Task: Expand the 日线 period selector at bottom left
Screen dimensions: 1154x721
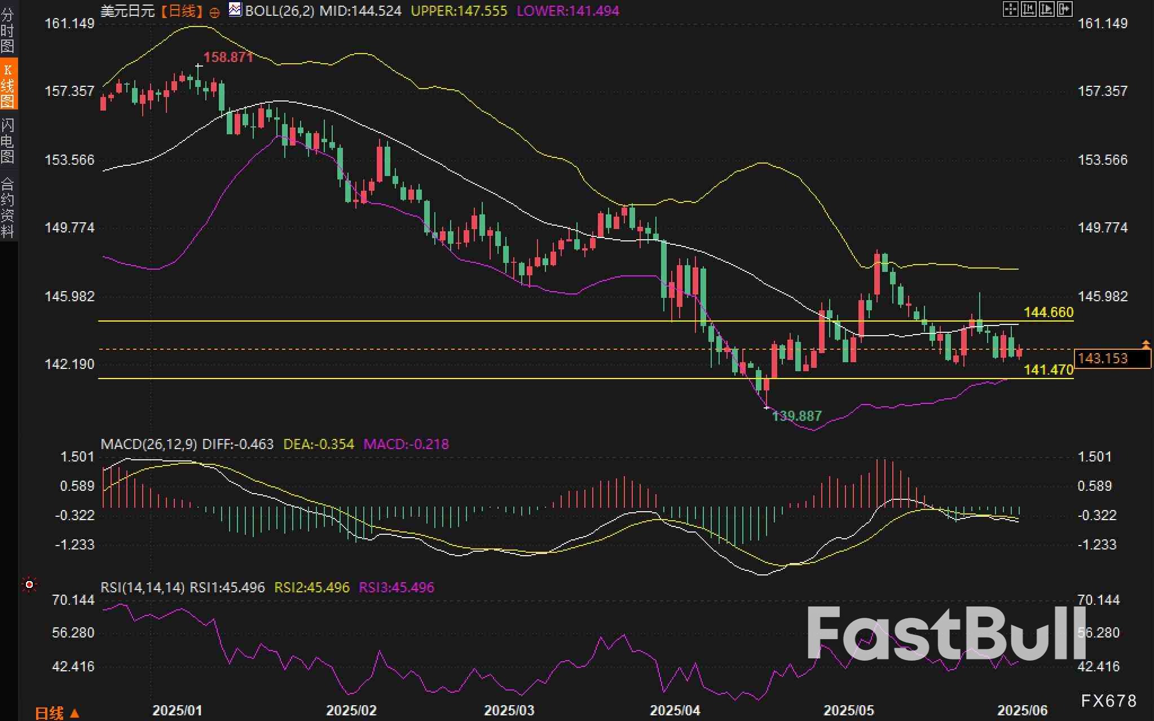Action: (x=56, y=713)
